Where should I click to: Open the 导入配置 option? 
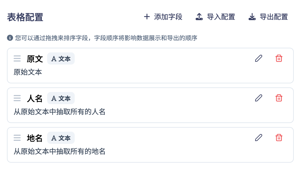pyautogui.click(x=221, y=17)
